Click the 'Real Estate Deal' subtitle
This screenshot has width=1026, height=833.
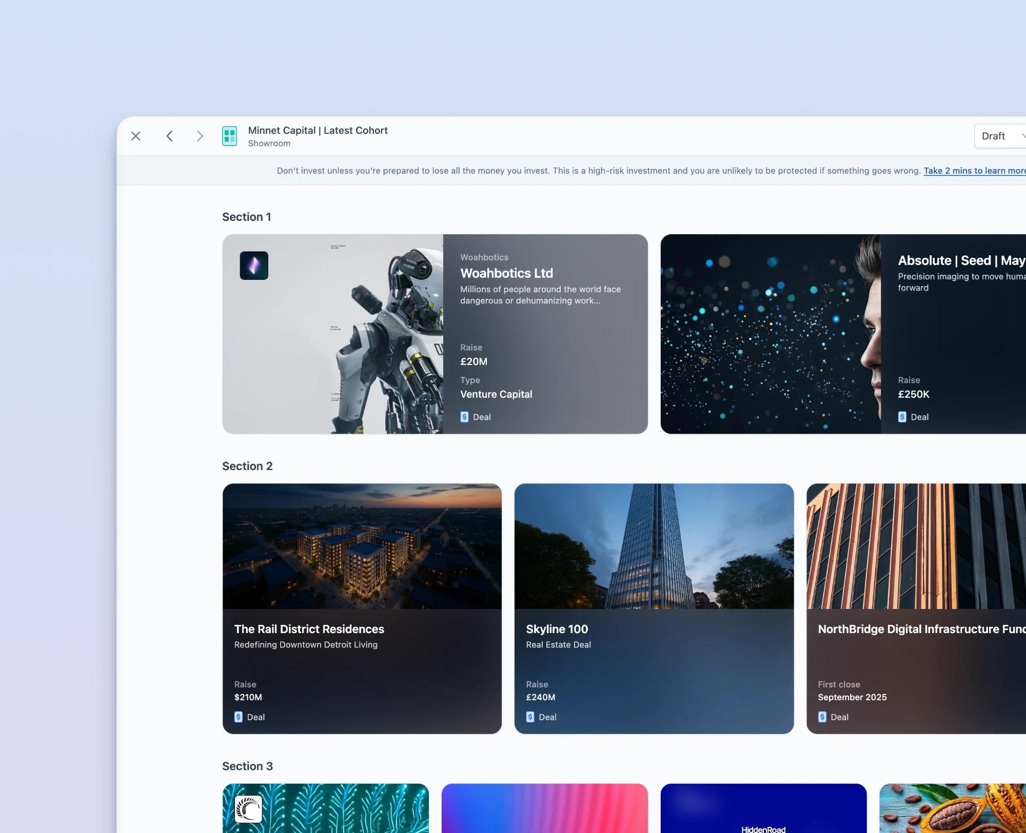coord(559,645)
